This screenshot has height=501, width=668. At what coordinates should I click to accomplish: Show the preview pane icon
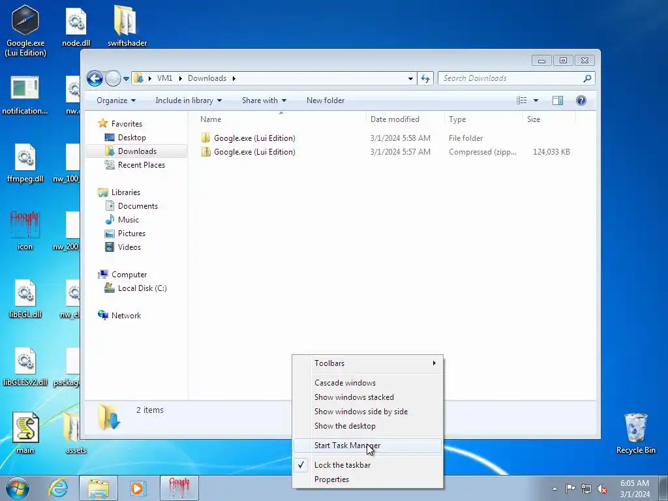(557, 100)
